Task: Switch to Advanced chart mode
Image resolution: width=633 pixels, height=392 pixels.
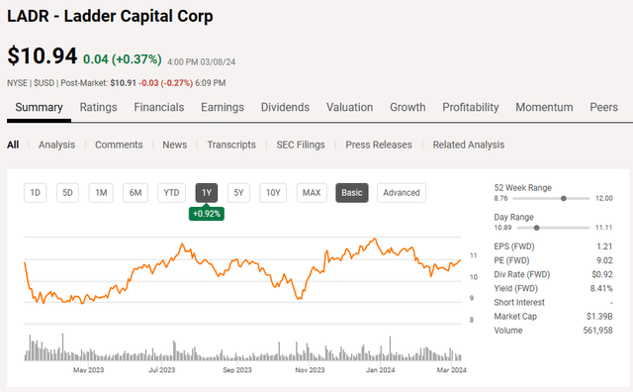Action: tap(402, 193)
